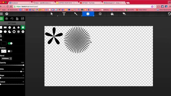The width and height of the screenshot is (171, 96).
Task: Choose the spiral shape
Action: tap(1, 36)
